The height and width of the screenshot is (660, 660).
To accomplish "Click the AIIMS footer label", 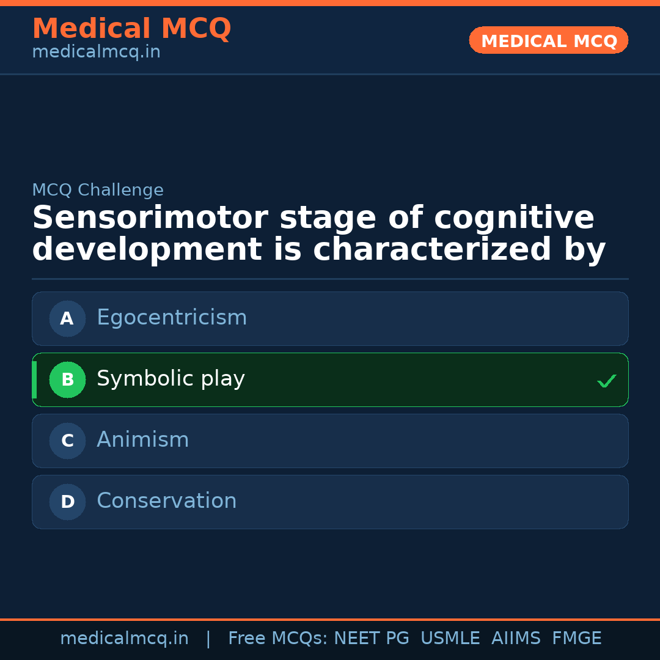I will click(x=516, y=639).
